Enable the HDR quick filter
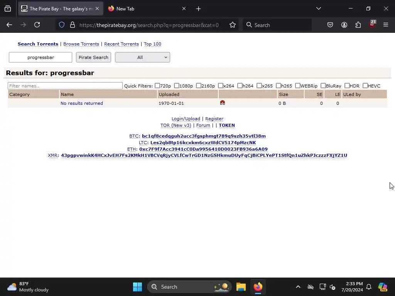The height and width of the screenshot is (296, 395). click(x=347, y=86)
